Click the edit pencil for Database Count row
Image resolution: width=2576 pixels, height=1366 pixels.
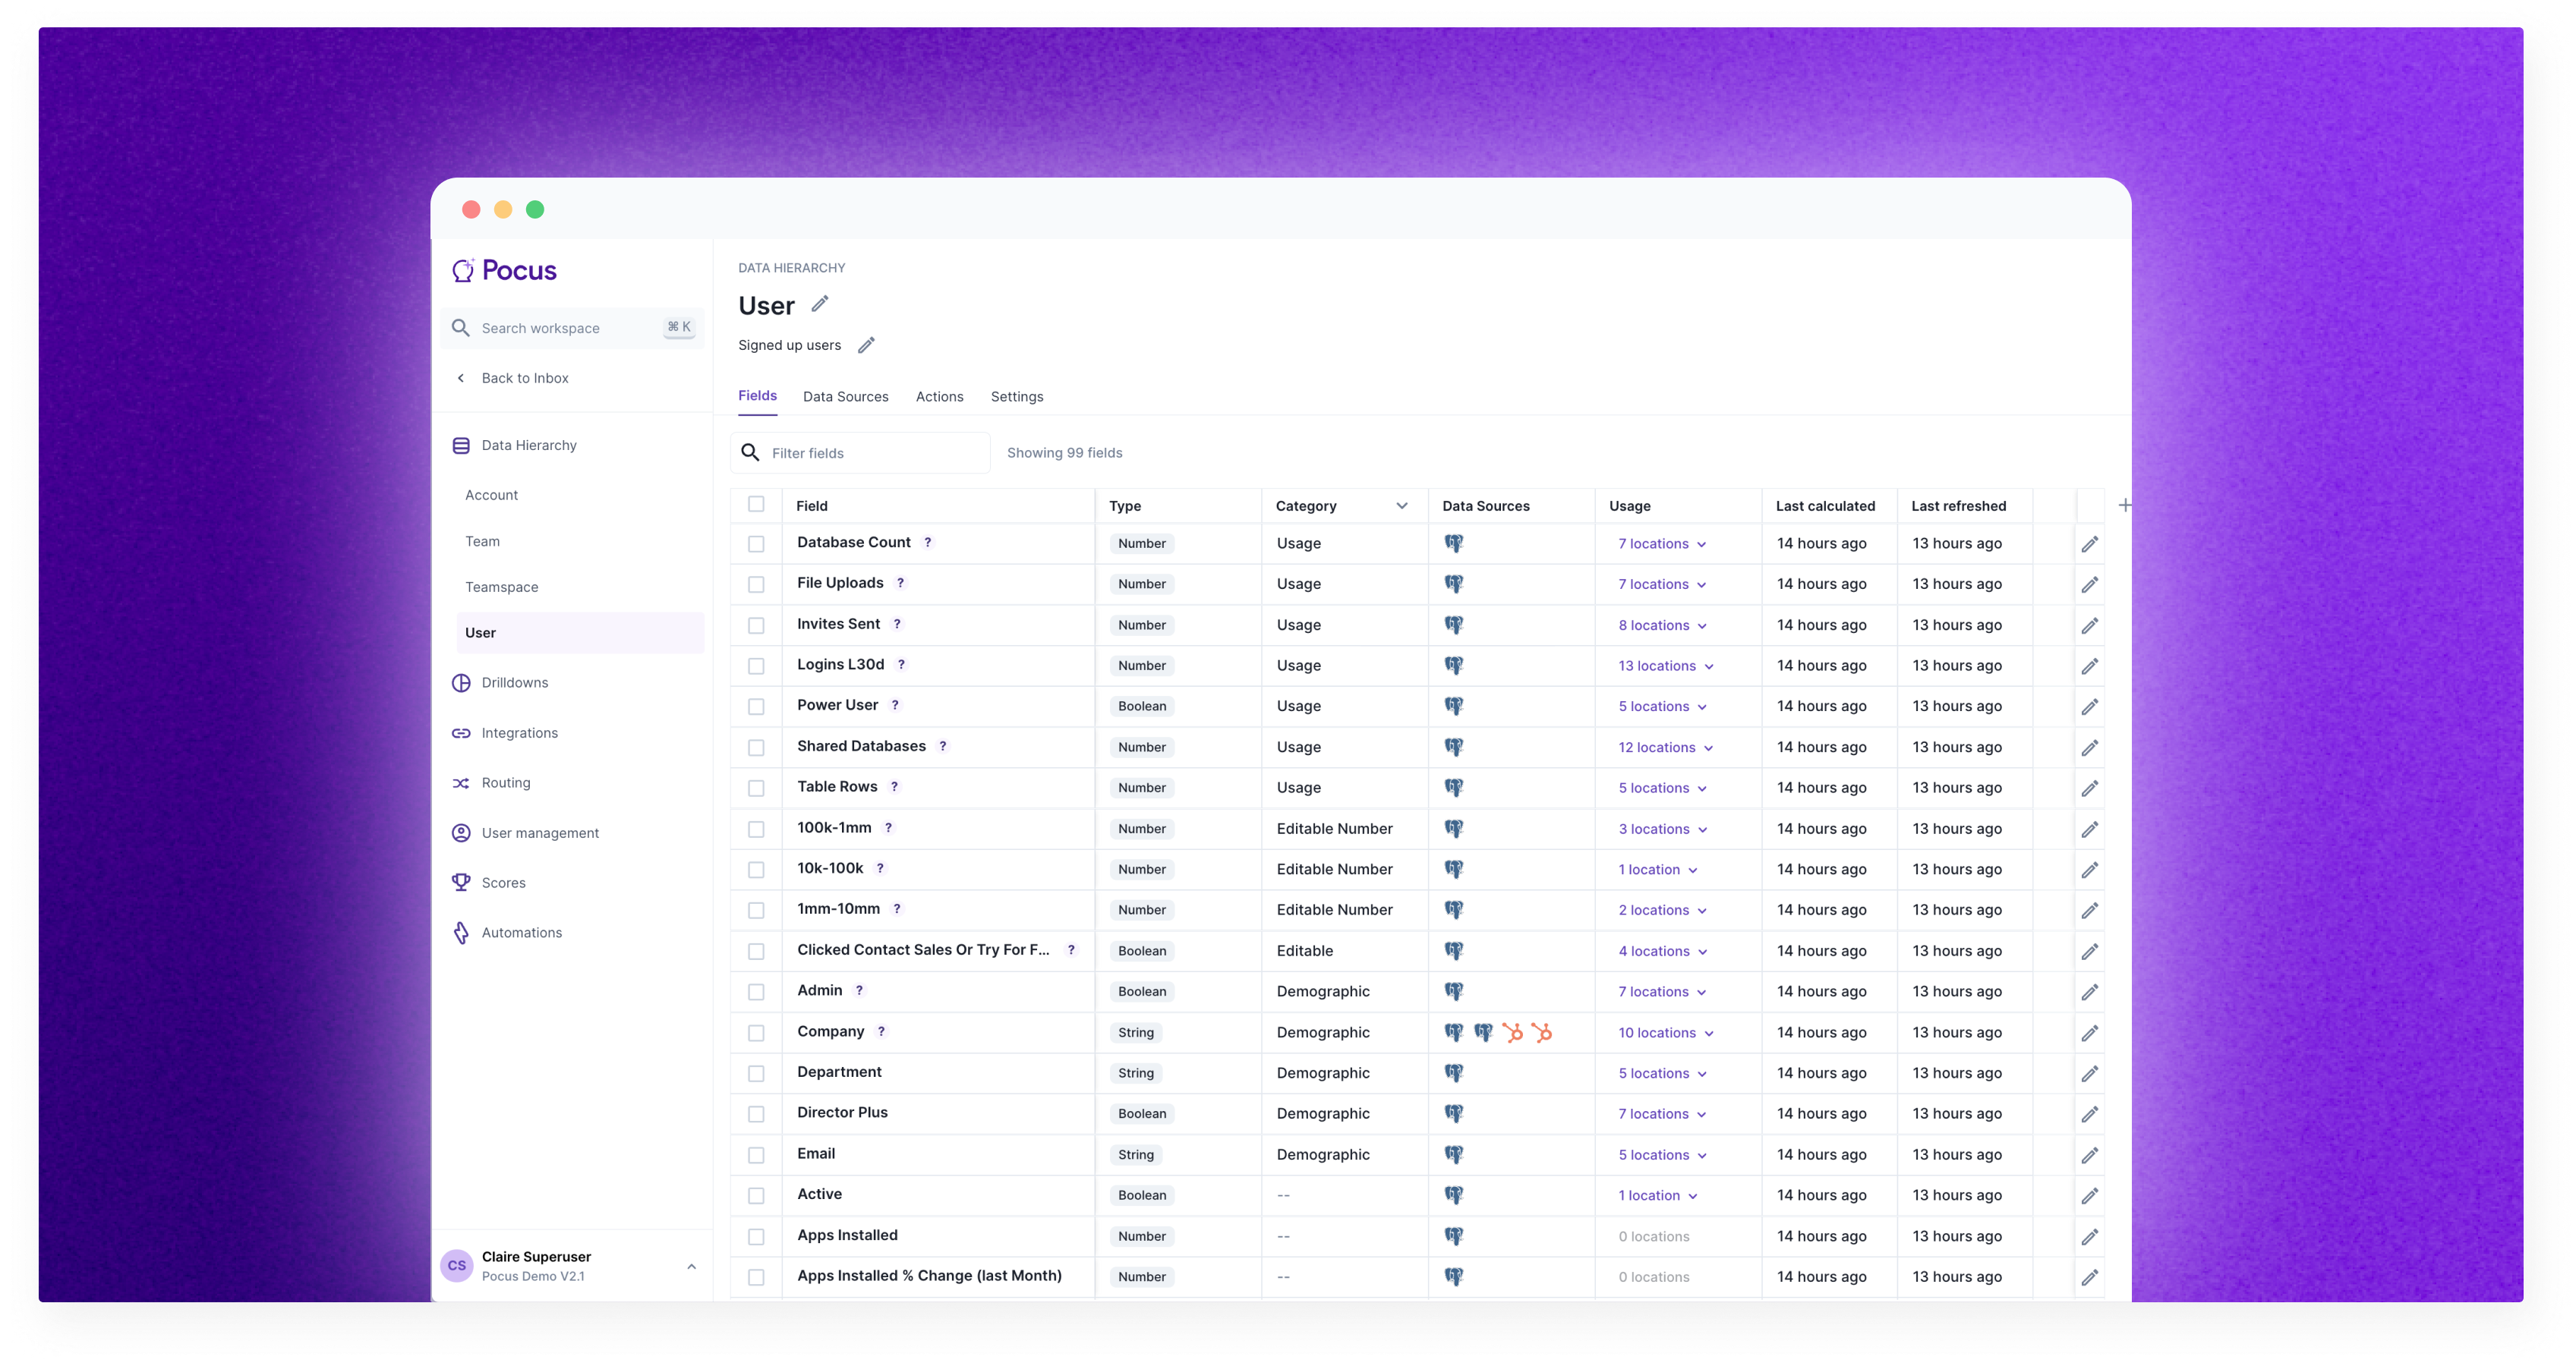[x=2089, y=543]
